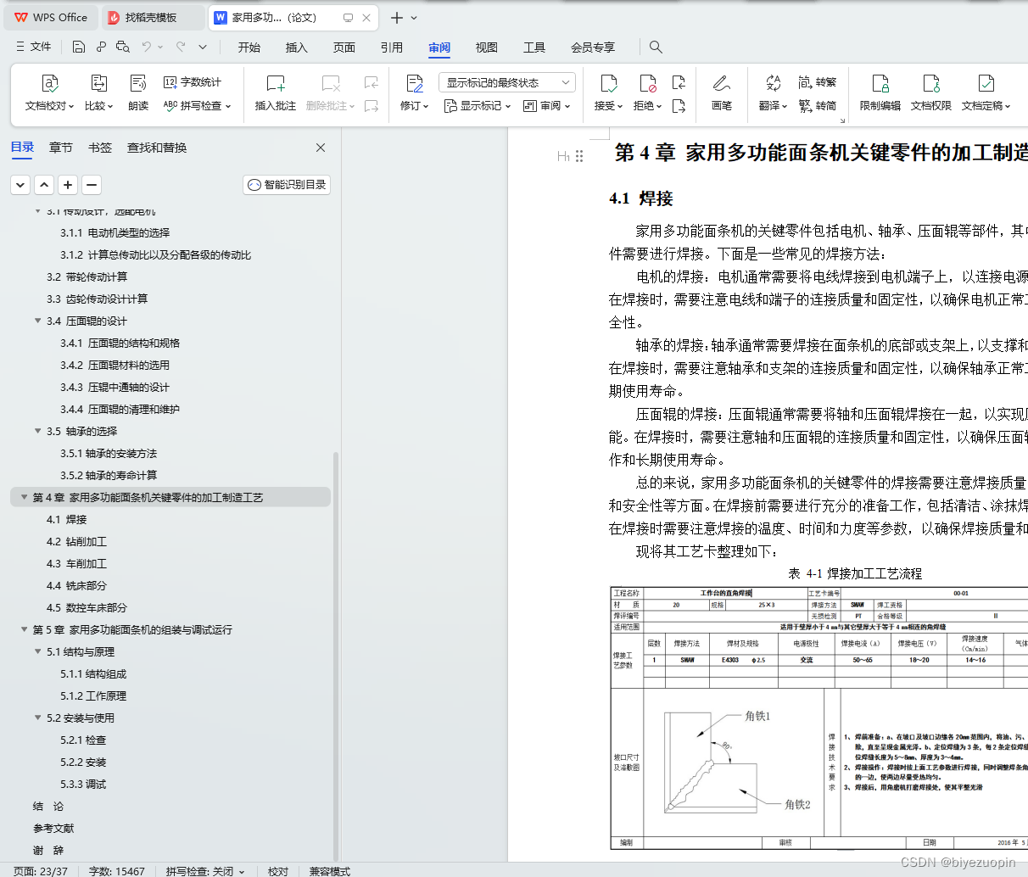This screenshot has width=1028, height=877.
Task: Open the 文件 menu
Action: 34,47
